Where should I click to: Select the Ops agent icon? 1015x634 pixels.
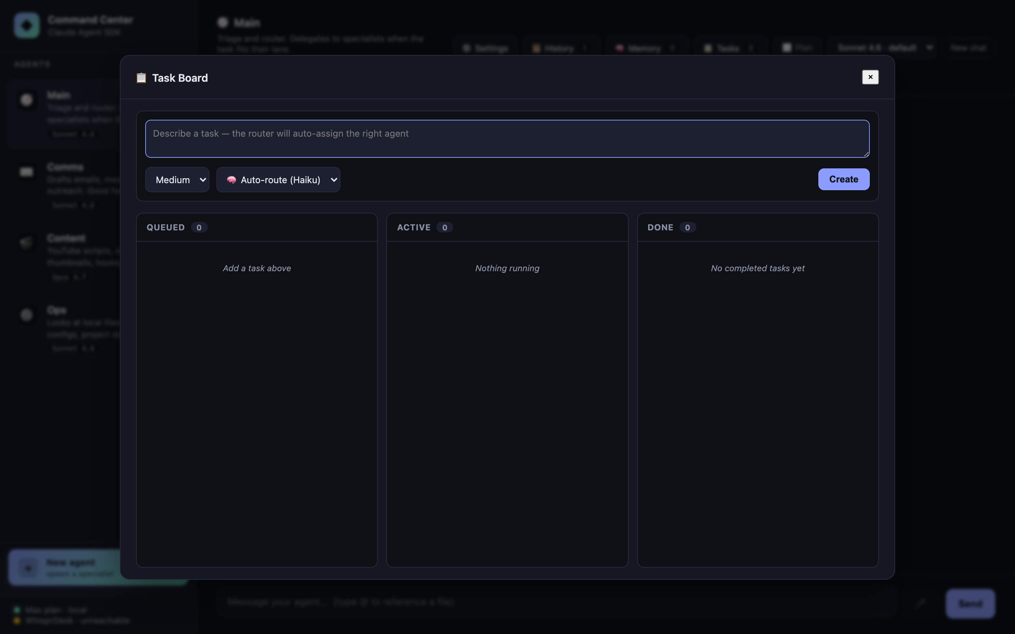click(26, 315)
